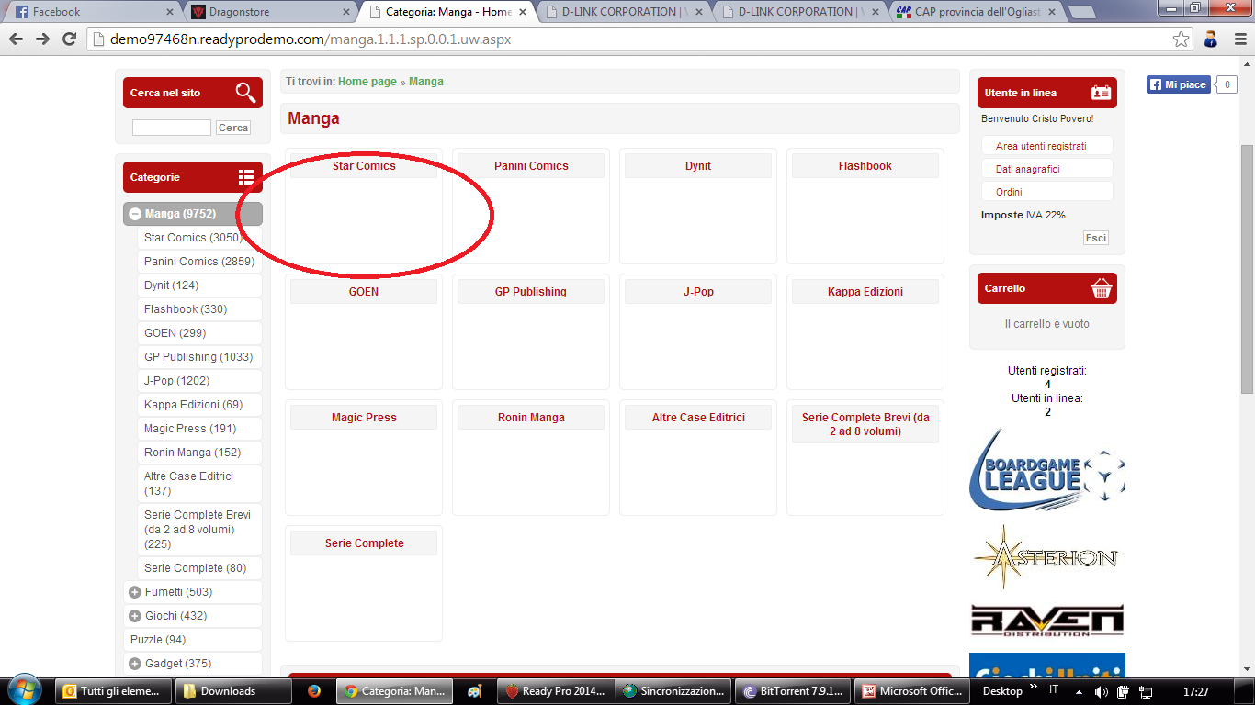The width and height of the screenshot is (1255, 705).
Task: Click the magnifier icon in Cerca nel sito
Action: (x=245, y=93)
